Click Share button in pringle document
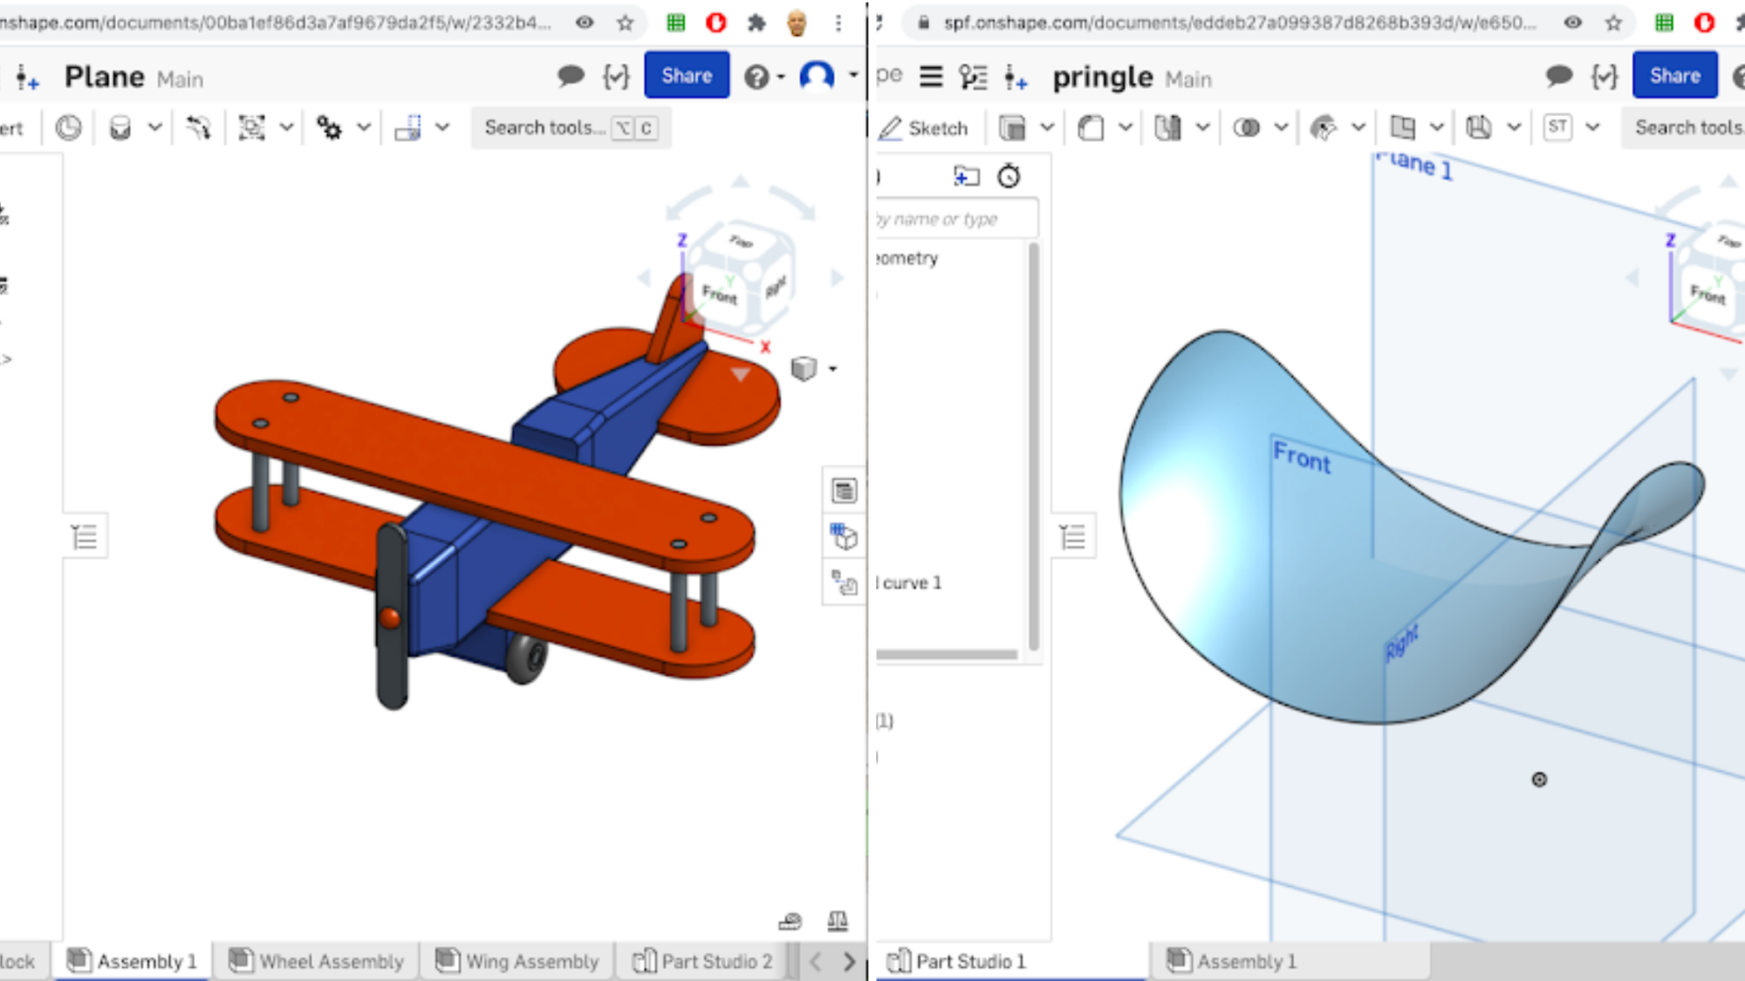The width and height of the screenshot is (1745, 981). 1674,76
